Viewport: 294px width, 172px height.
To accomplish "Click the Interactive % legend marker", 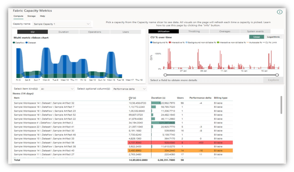I will coord(170,42).
